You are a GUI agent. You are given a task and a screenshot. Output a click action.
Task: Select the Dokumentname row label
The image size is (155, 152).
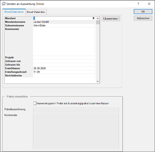click(x=15, y=26)
